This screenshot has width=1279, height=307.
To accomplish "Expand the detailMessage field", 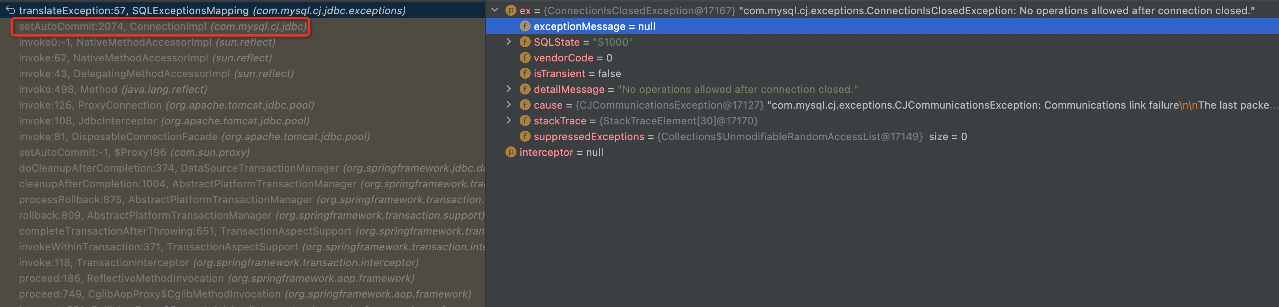I will point(509,89).
